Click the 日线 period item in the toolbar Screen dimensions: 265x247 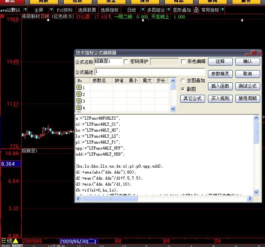(x=132, y=10)
